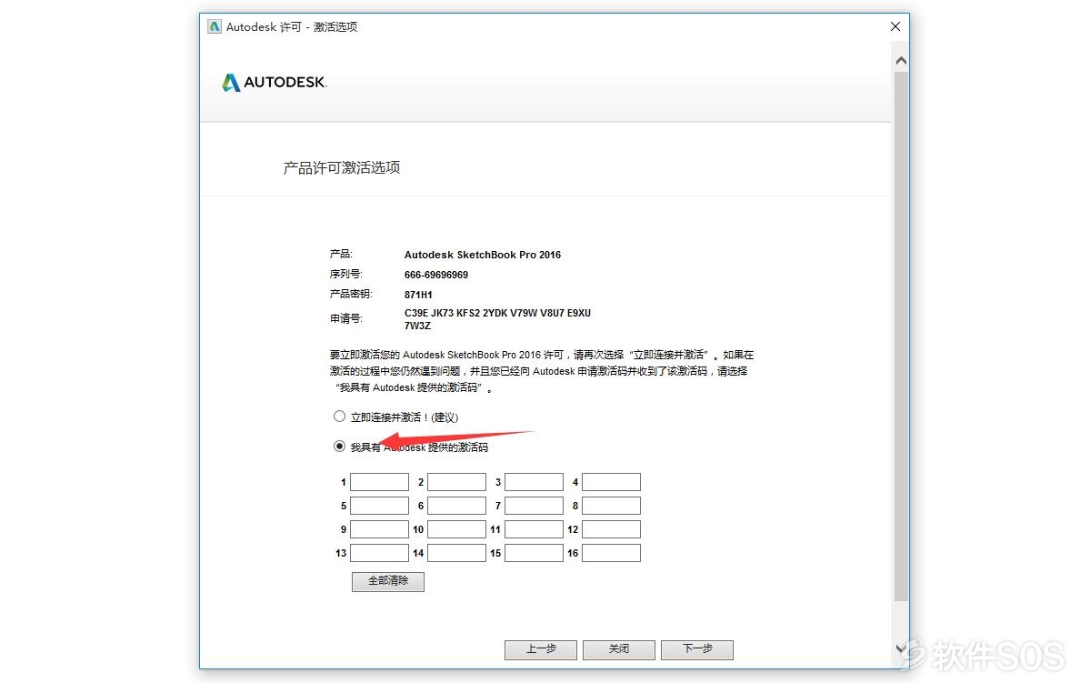Click activation code field 3
This screenshot has width=1080, height=683.
pos(534,482)
